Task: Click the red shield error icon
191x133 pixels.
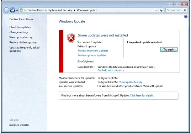Action: click(x=71, y=38)
